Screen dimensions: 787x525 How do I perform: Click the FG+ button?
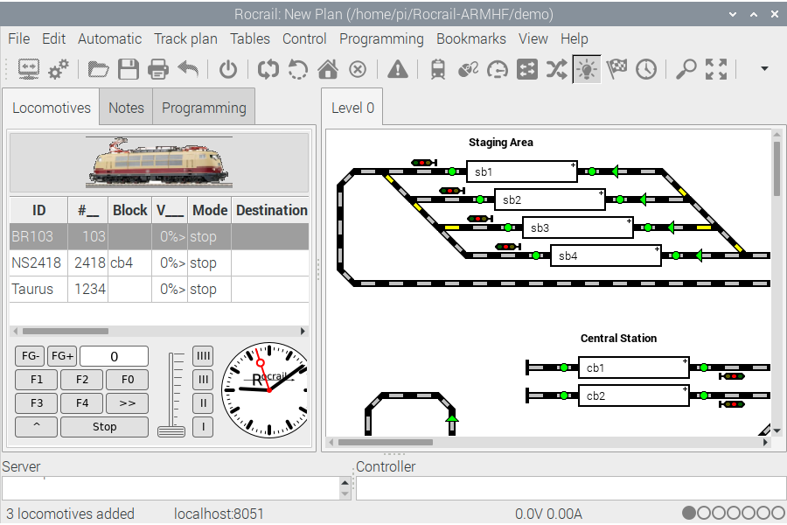tap(61, 356)
